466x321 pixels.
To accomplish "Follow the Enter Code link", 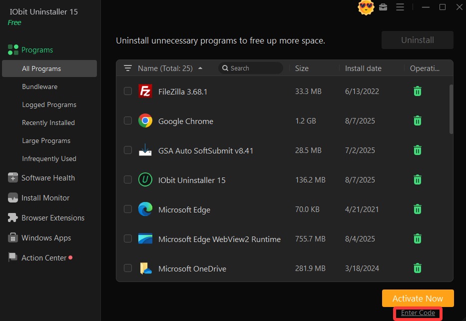I will [418, 313].
